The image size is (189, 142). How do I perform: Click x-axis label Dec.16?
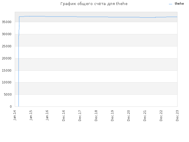(63, 116)
